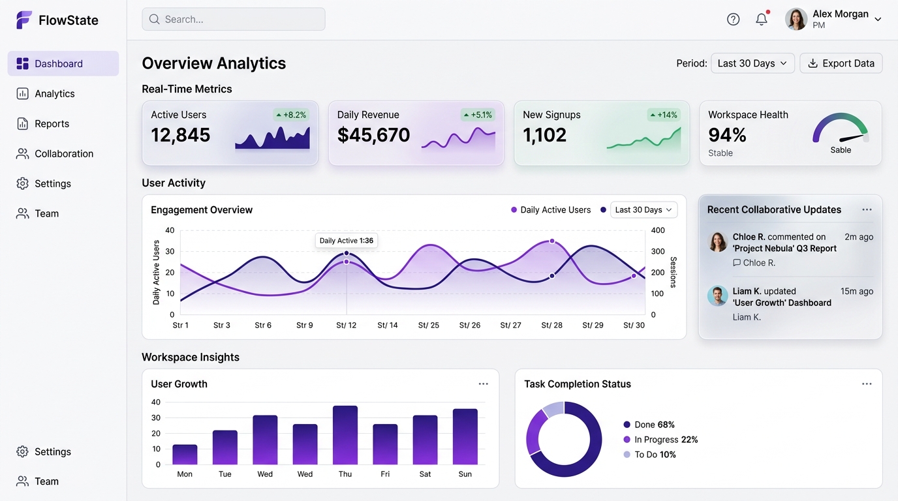The image size is (898, 501).
Task: Click the St/ 12 x-axis label
Action: coord(347,325)
